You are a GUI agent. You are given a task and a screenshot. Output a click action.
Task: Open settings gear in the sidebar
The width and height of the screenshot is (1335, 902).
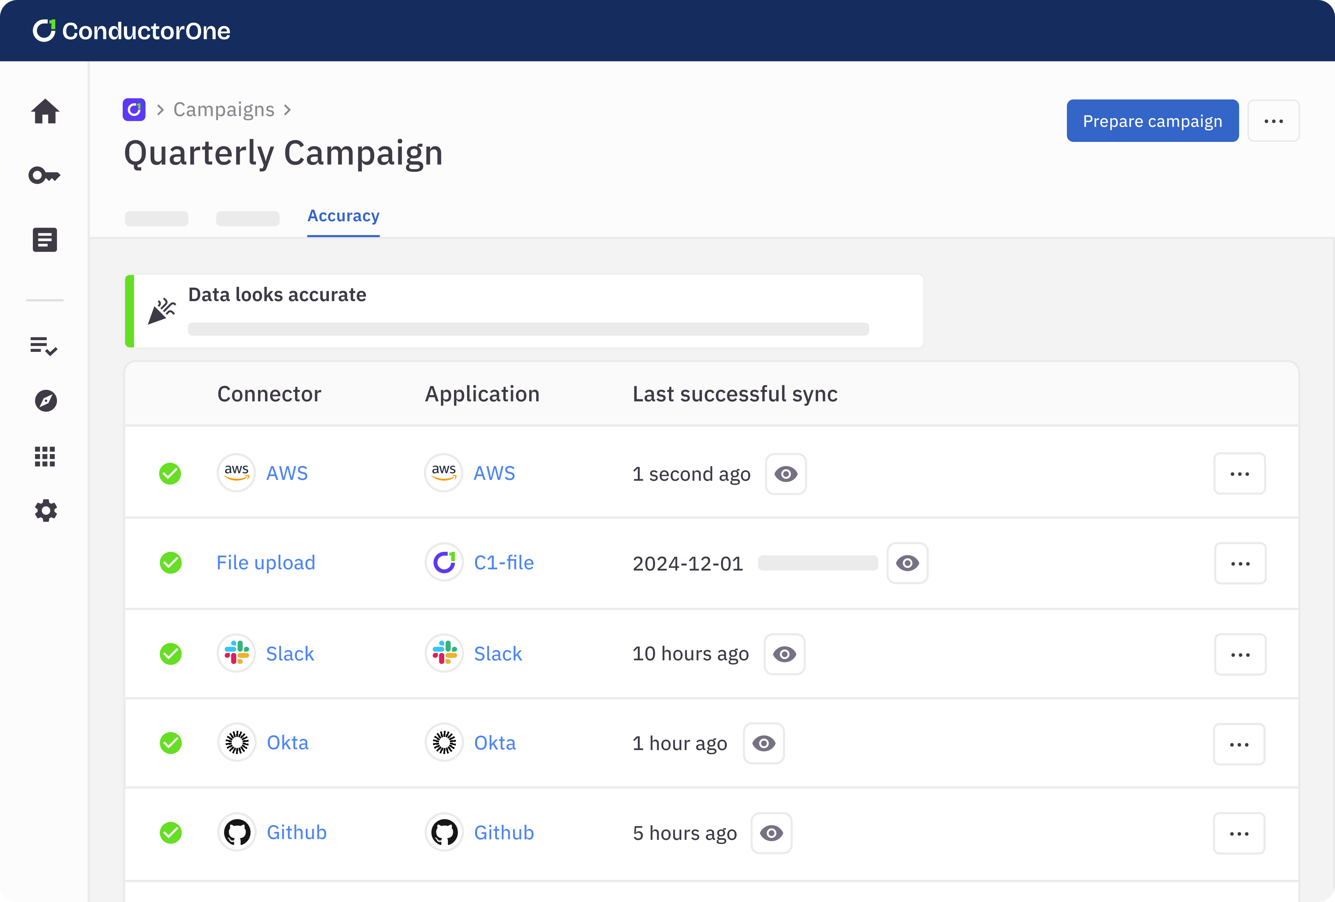(45, 510)
